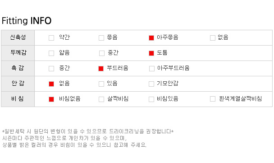Uncheck the red 부드러움 checkbox
274x163 pixels.
(101, 69)
